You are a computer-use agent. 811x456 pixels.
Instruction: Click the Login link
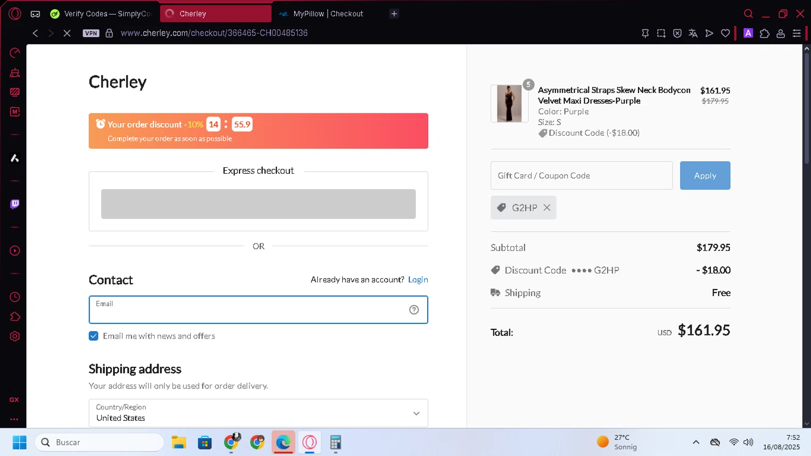418,279
